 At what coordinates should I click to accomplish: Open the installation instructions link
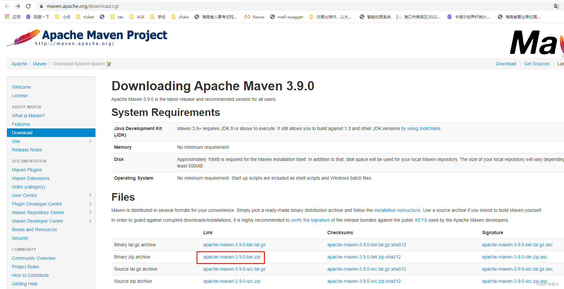[397, 210]
